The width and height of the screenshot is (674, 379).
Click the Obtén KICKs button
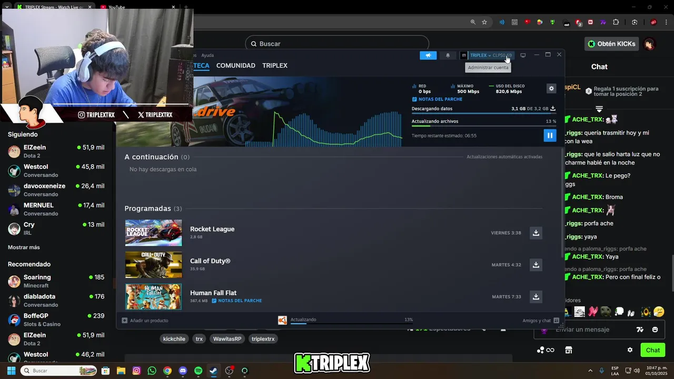click(x=611, y=44)
